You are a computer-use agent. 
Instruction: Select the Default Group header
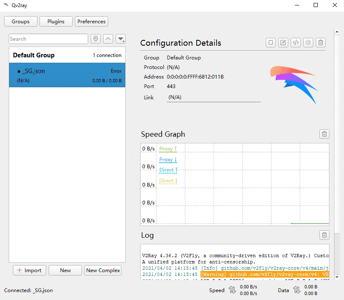pyautogui.click(x=67, y=55)
